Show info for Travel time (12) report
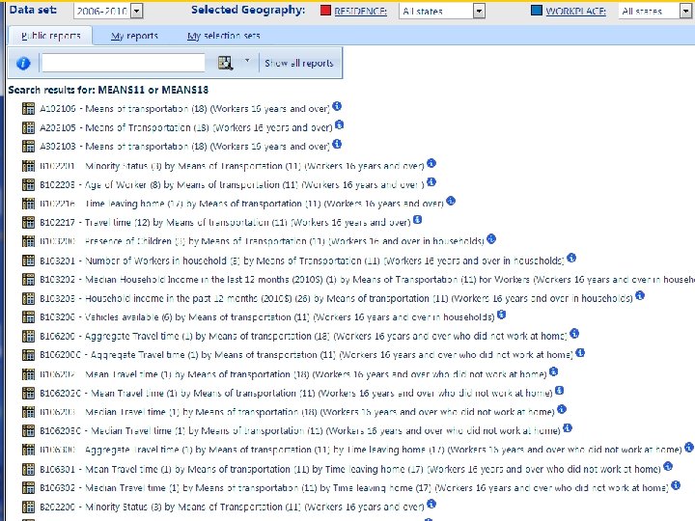This screenshot has height=521, width=695. (418, 220)
